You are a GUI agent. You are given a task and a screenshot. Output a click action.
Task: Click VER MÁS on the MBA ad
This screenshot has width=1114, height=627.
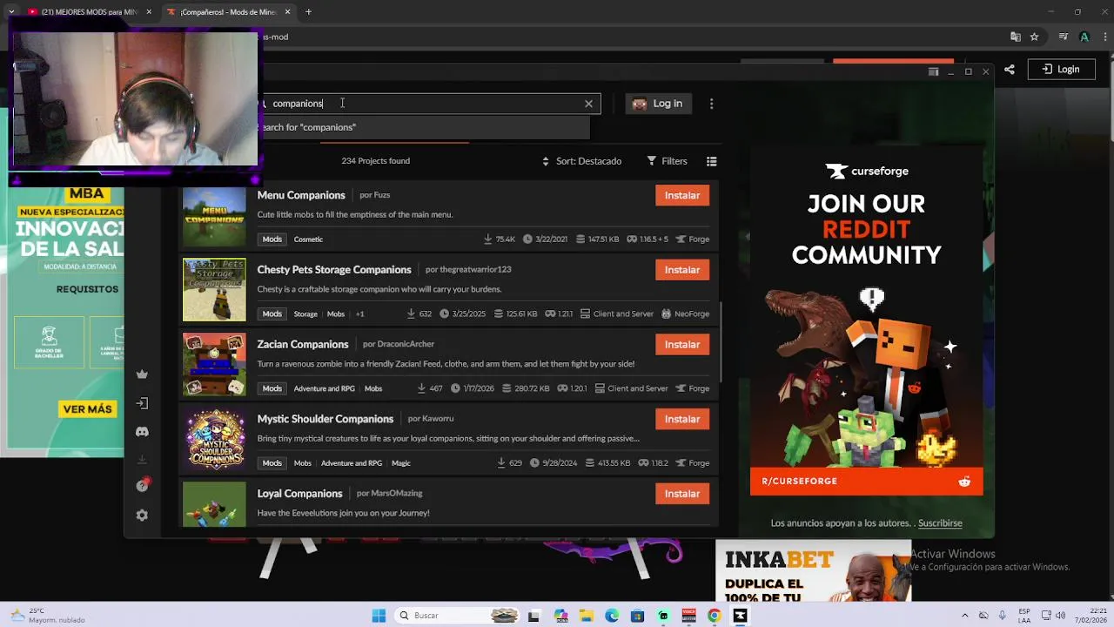point(88,409)
